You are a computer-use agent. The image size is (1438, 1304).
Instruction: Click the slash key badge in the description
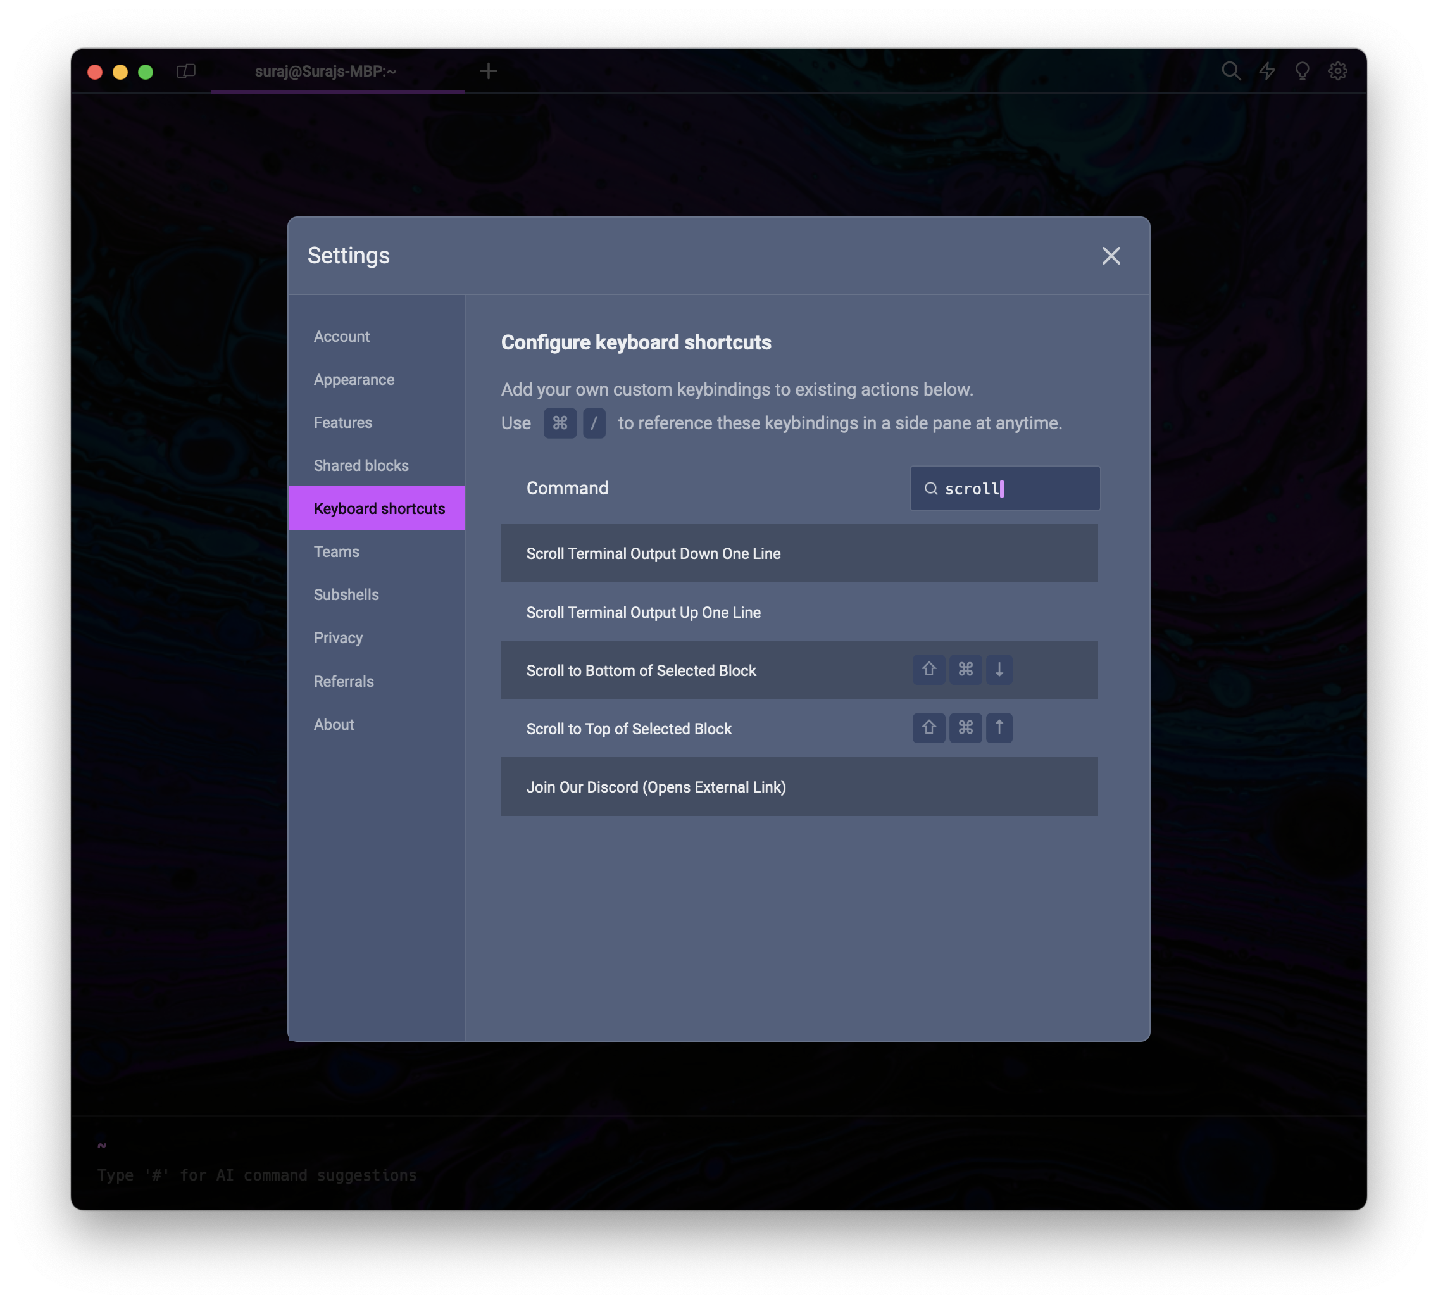[594, 423]
